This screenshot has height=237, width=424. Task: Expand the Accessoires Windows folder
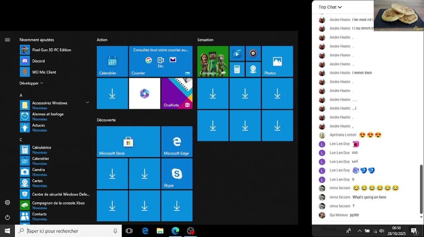pos(55,105)
